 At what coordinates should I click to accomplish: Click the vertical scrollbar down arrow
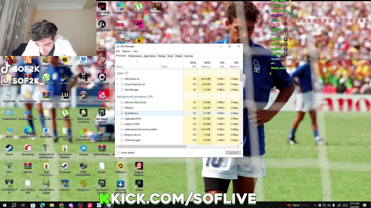[241, 143]
